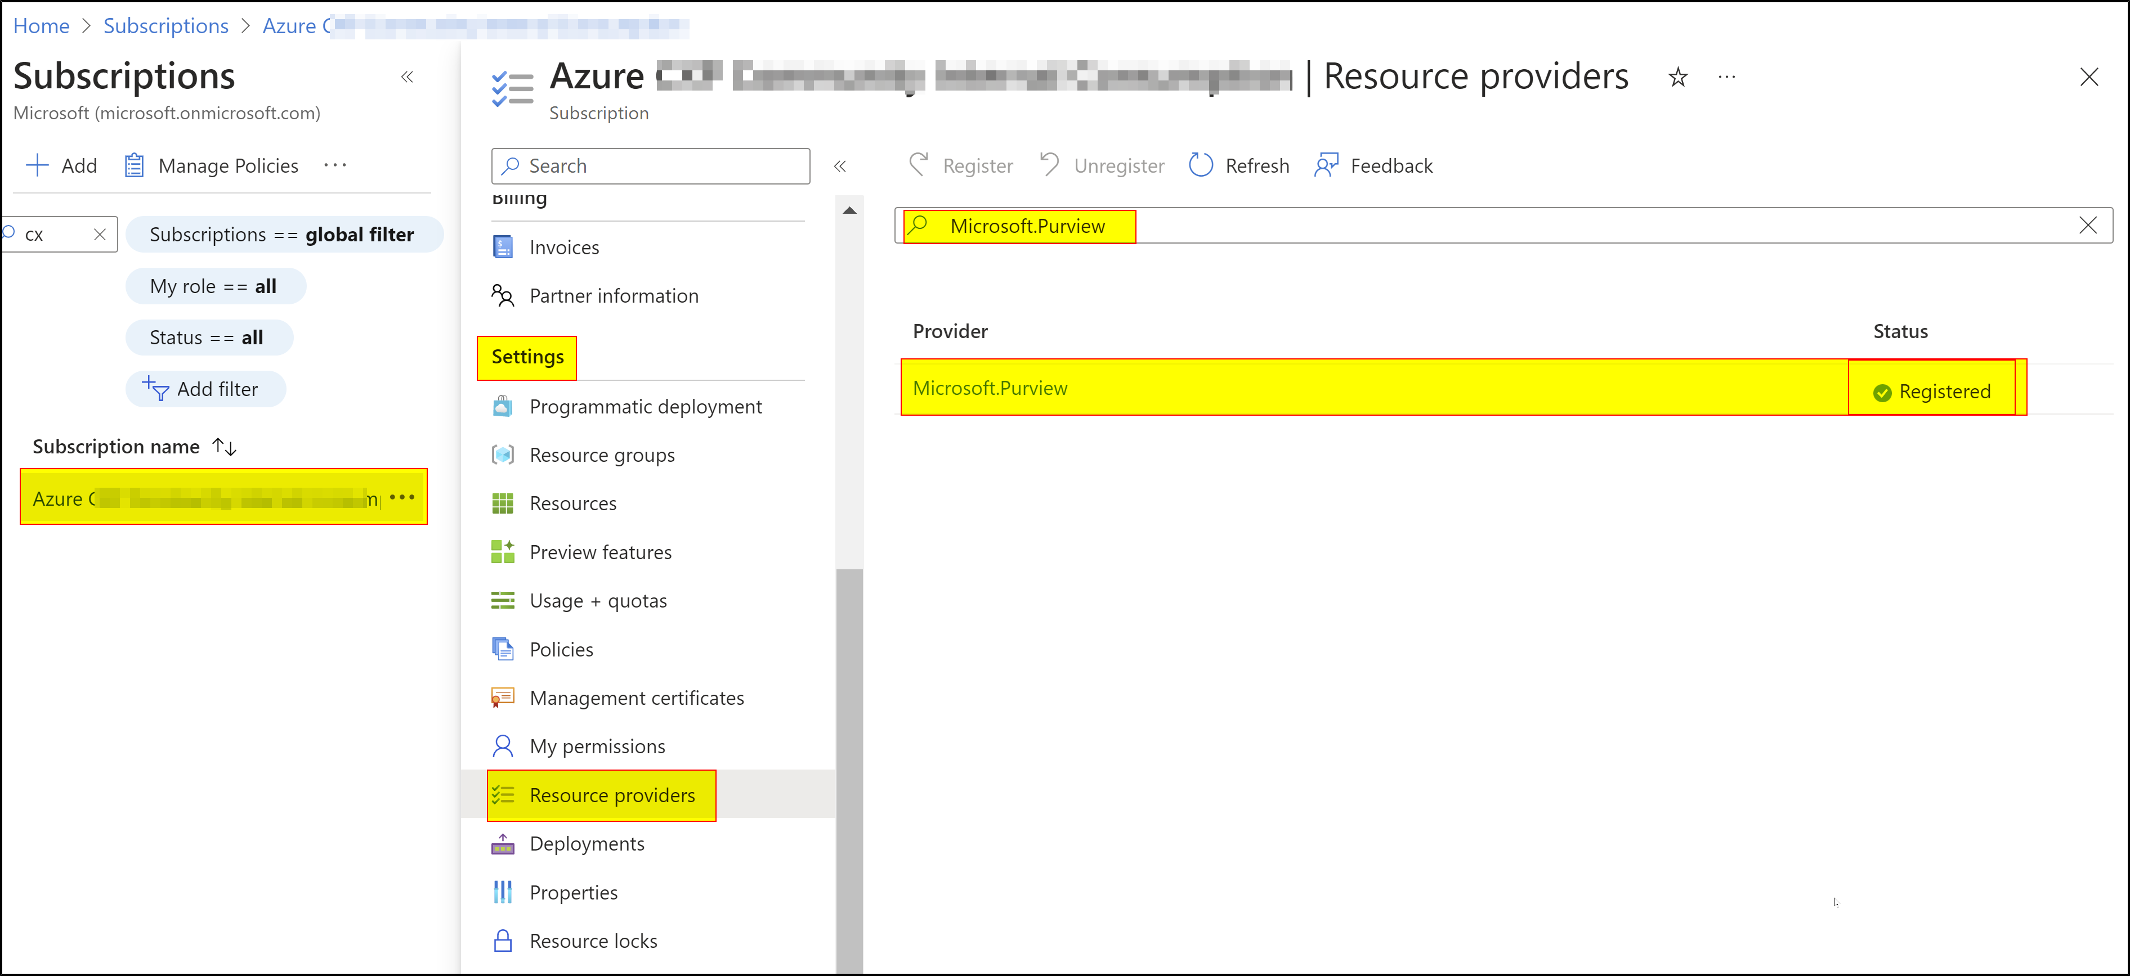
Task: Click the My permissions person icon
Action: 502,746
